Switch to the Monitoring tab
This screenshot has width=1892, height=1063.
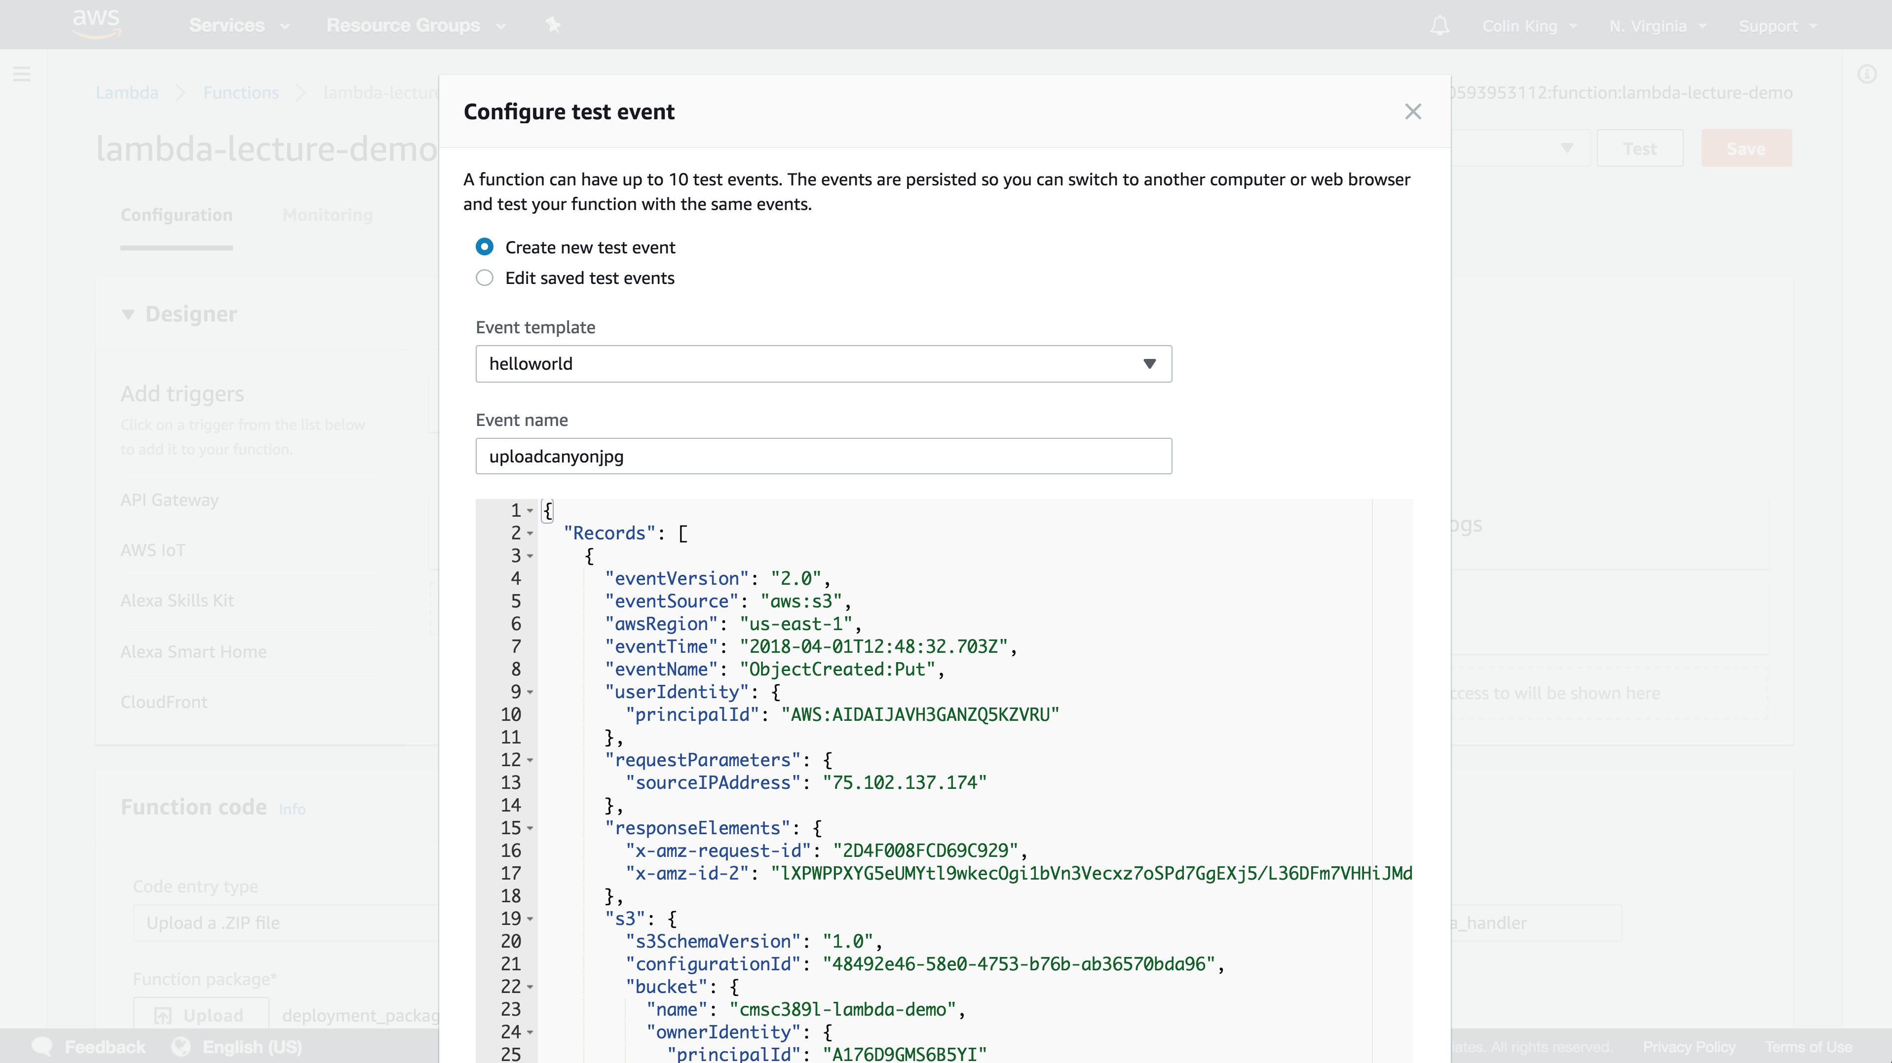(x=328, y=215)
